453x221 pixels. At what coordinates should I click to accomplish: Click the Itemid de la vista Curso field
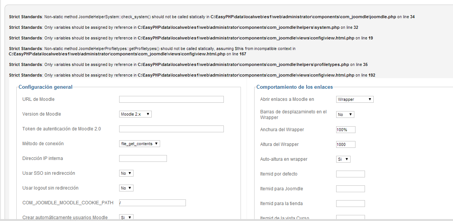click(x=350, y=217)
